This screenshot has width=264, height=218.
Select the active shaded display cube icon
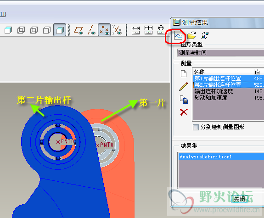pos(60,30)
